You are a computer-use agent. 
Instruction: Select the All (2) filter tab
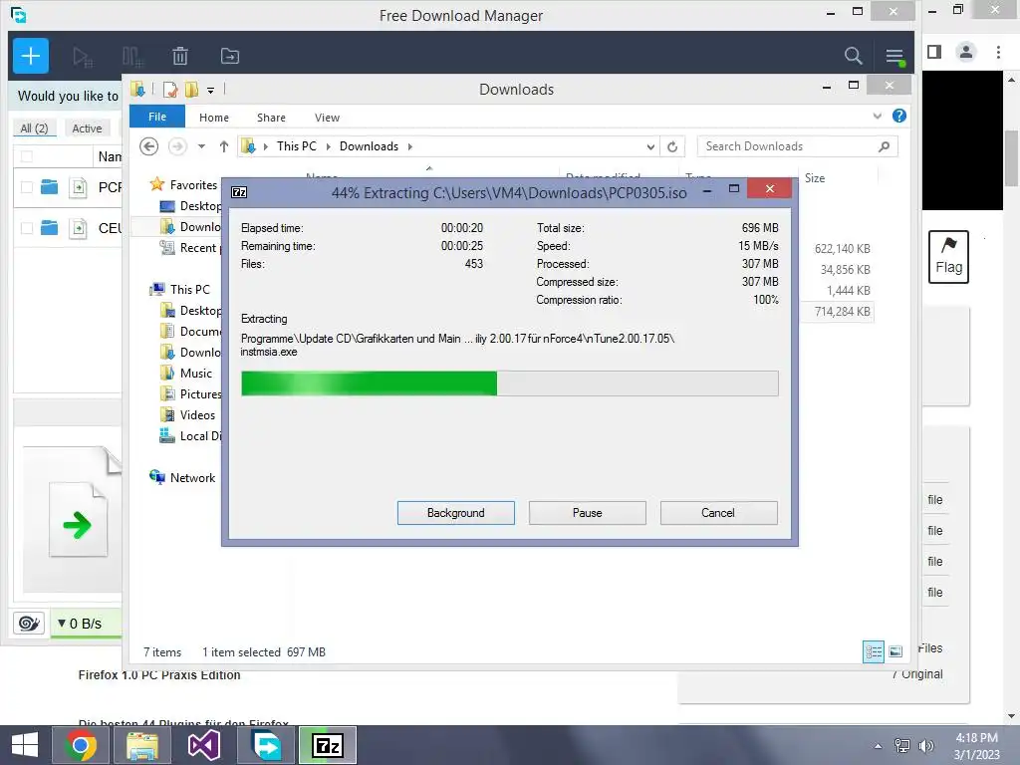coord(35,128)
